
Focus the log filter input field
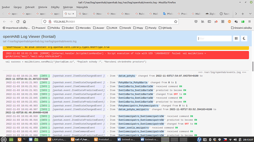coord(214,39)
